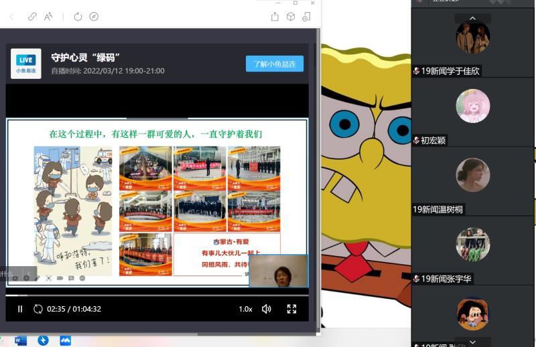Open Word from the taskbar
The height and width of the screenshot is (347, 536).
(x=21, y=340)
